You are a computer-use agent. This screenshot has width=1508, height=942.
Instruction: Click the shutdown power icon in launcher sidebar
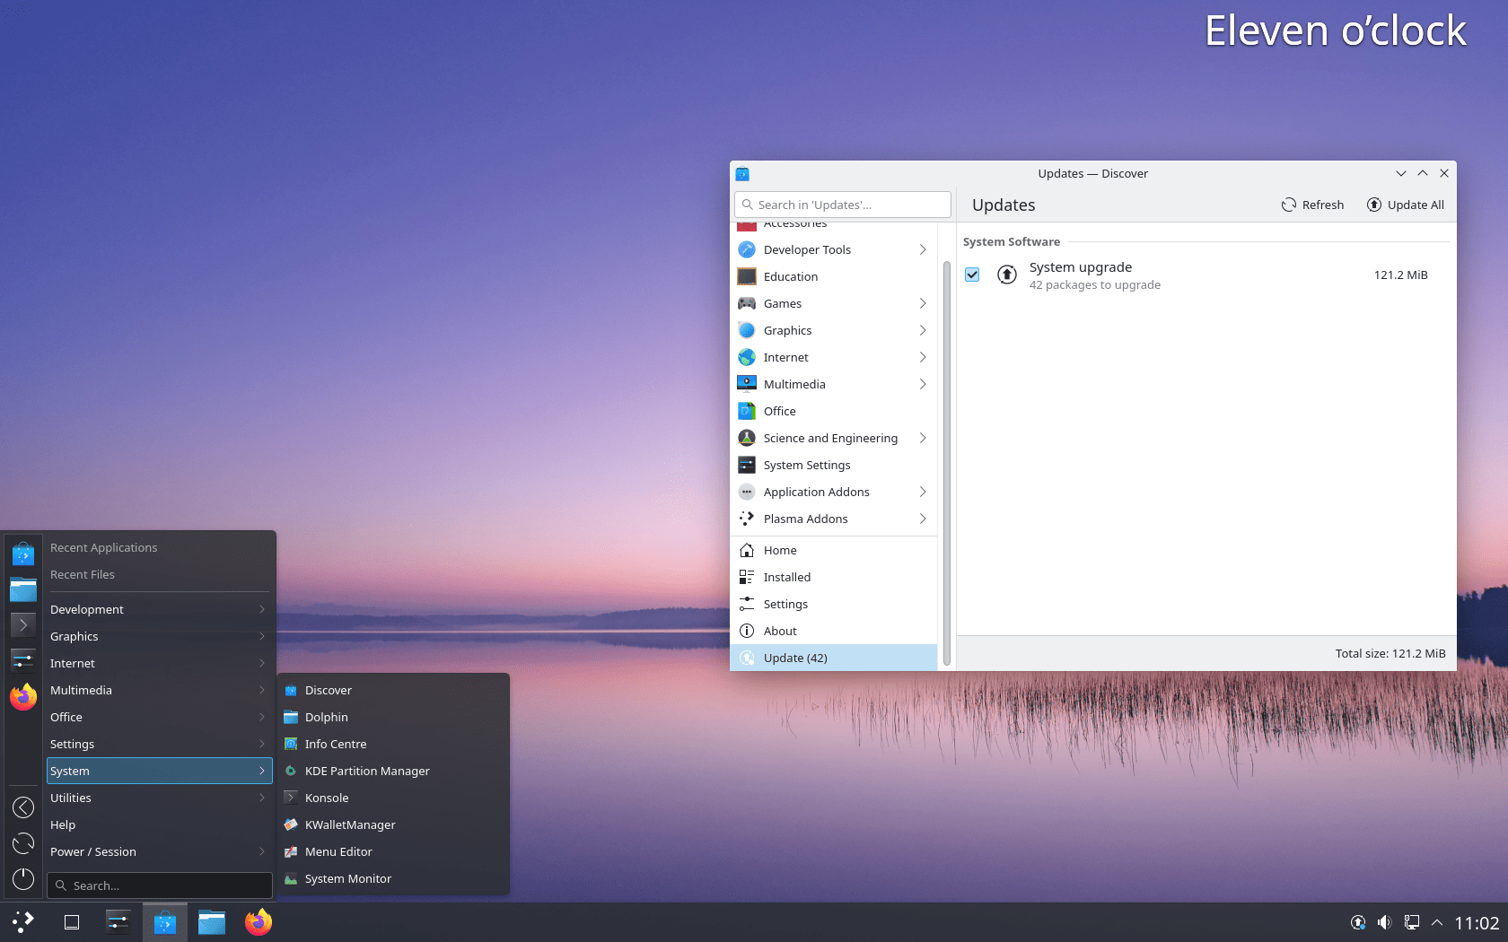(23, 879)
